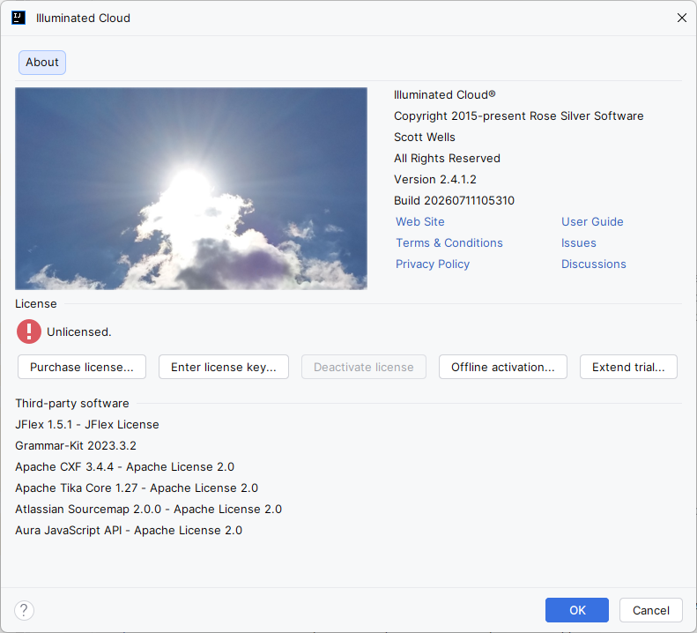Dismiss the dialog with Cancel
This screenshot has height=633, width=697.
pyautogui.click(x=651, y=610)
